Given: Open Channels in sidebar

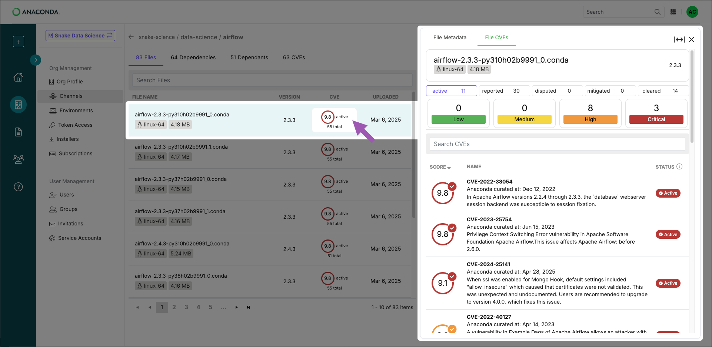Looking at the screenshot, I should pyautogui.click(x=80, y=96).
